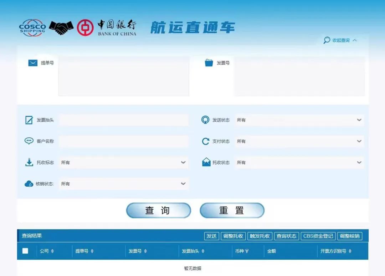385x276 pixels.
Task: Click the CBS资金登记 button
Action: pyautogui.click(x=318, y=236)
